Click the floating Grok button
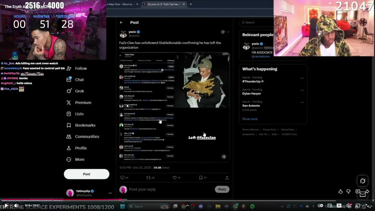Image resolution: width=375 pixels, height=211 pixels. (x=363, y=181)
